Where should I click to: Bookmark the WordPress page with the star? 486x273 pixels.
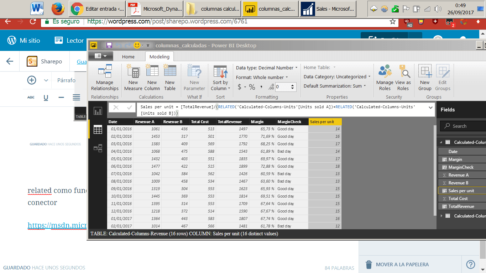pos(393,21)
